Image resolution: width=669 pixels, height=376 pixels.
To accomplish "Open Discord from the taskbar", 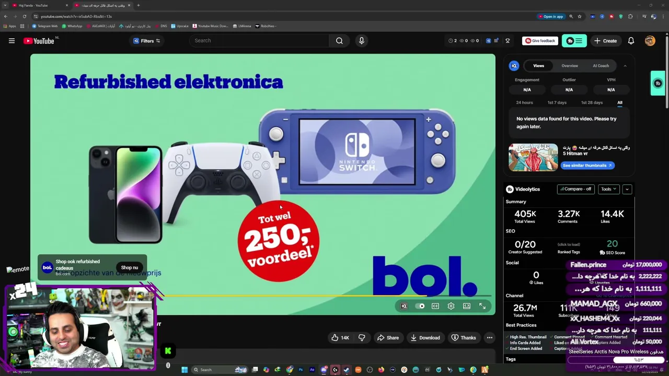I will (x=324, y=370).
